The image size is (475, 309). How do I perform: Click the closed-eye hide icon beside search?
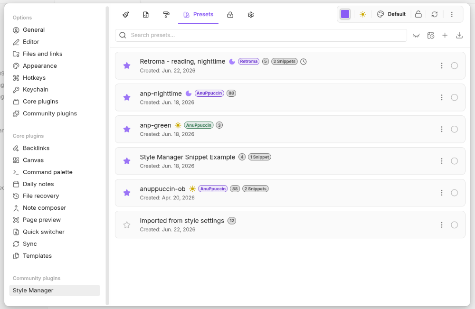(416, 36)
